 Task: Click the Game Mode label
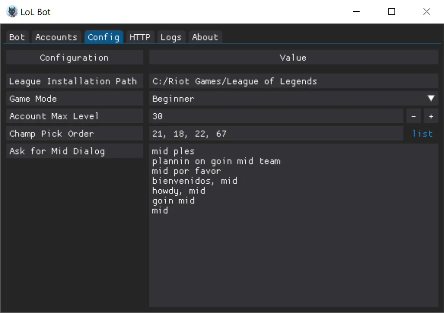(x=74, y=99)
